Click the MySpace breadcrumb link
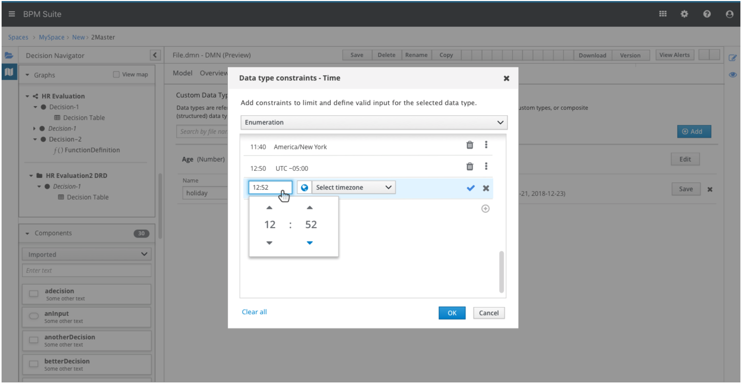742x384 pixels. point(52,37)
